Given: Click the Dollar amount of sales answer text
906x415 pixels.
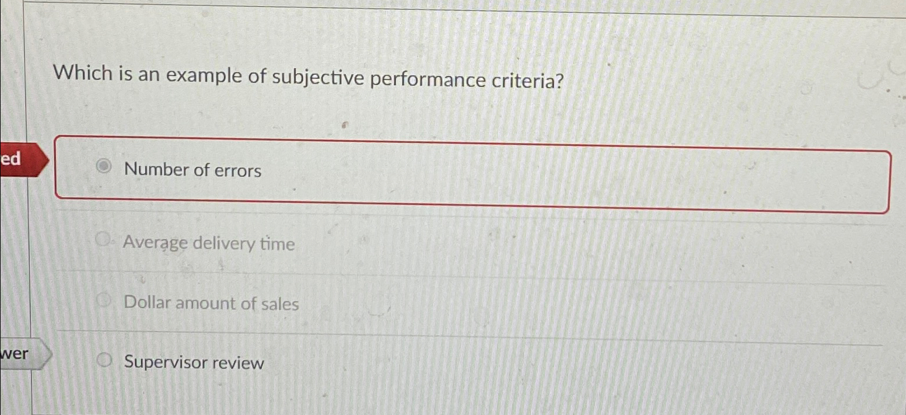Looking at the screenshot, I should pos(212,303).
